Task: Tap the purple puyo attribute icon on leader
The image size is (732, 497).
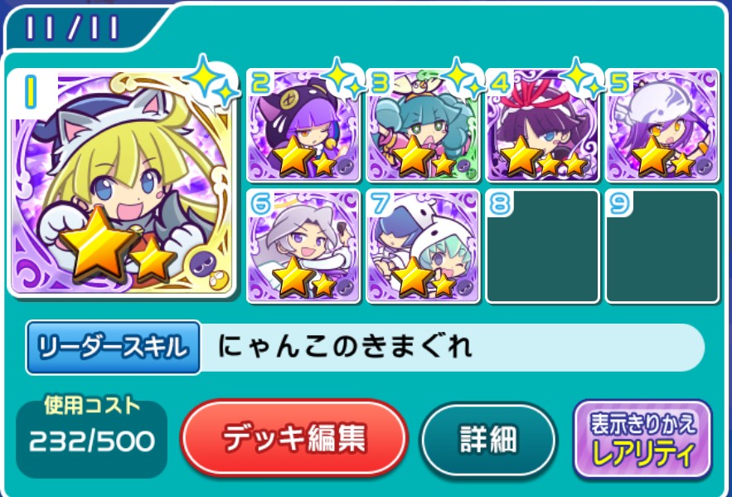Action: [x=203, y=263]
